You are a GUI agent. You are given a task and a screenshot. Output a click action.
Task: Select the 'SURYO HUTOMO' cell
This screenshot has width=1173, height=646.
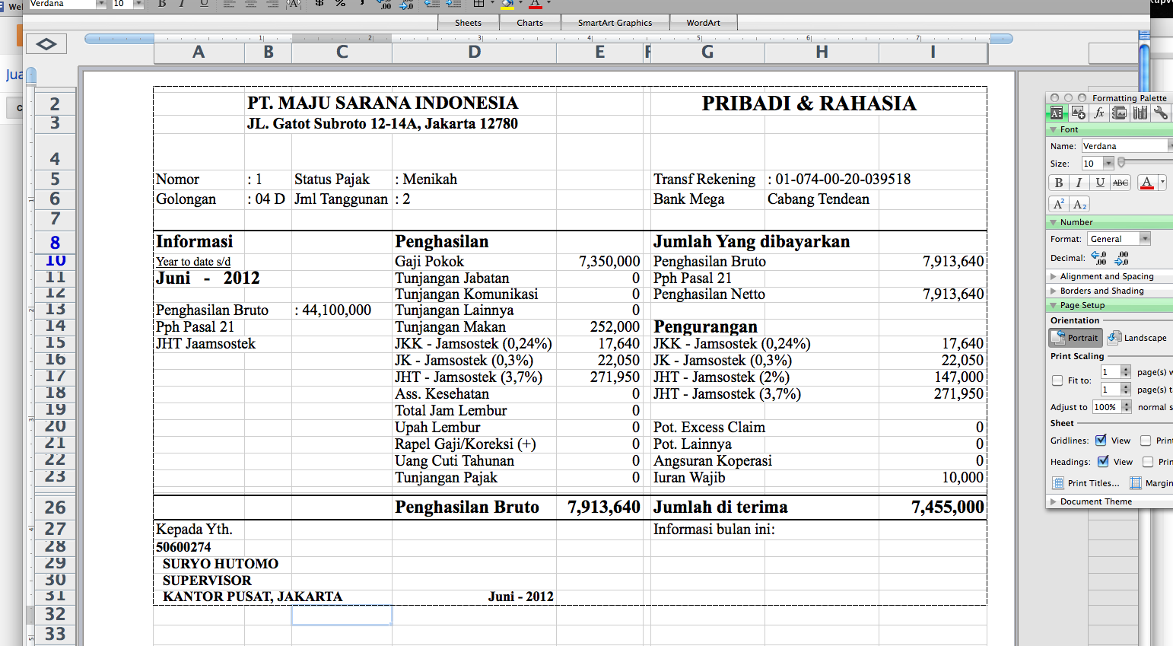click(221, 564)
